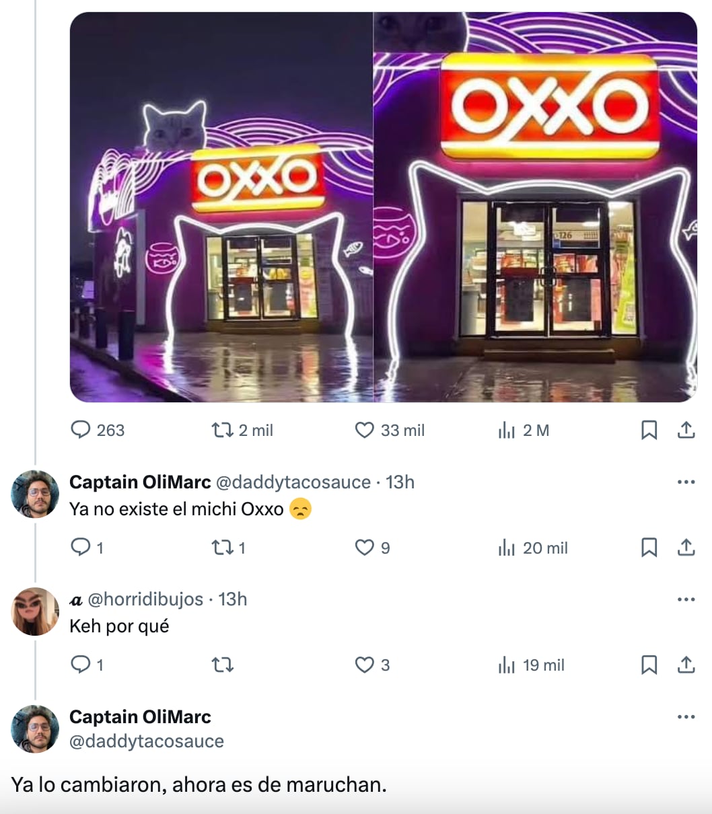Open the neon cat Oxxo store image
The width and height of the screenshot is (712, 814).
coord(384,202)
